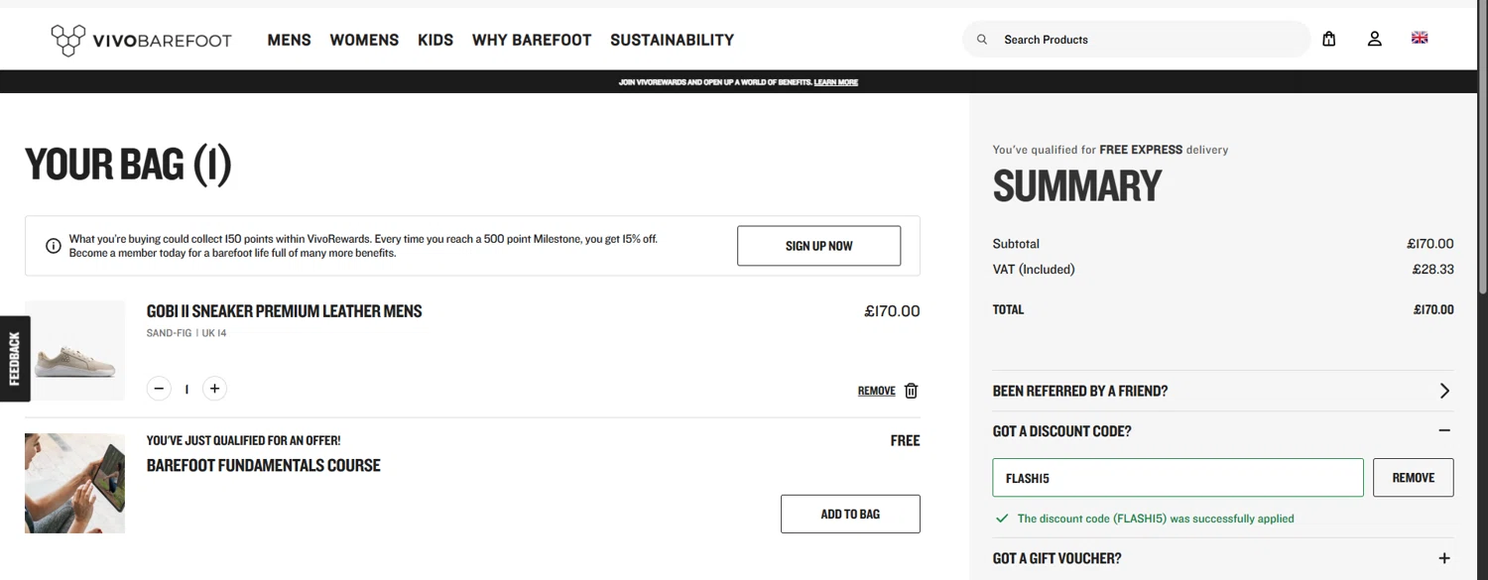Click the Free Express delivery message
Viewport: 1488px width, 580px height.
pyautogui.click(x=1110, y=150)
